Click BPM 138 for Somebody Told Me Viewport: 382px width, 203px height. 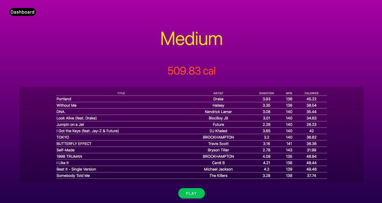coord(289,176)
